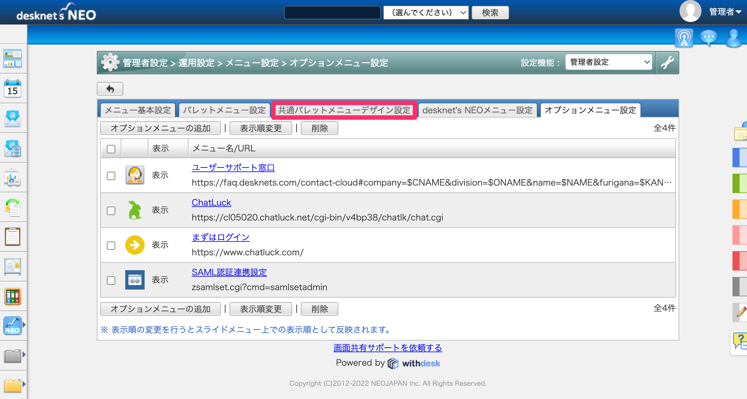Open the clipboard icon in sidebar
Screen dimensions: 747x399
coord(13,237)
